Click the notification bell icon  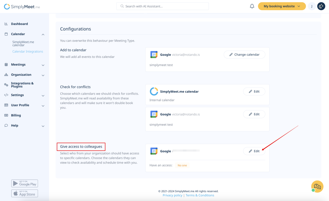click(252, 6)
